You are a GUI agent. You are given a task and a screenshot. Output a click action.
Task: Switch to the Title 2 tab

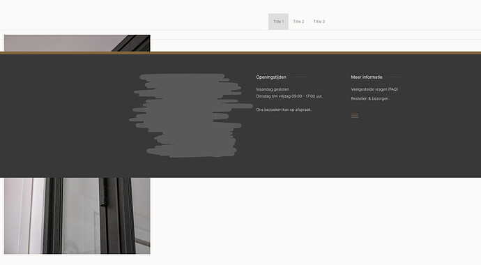coord(298,22)
